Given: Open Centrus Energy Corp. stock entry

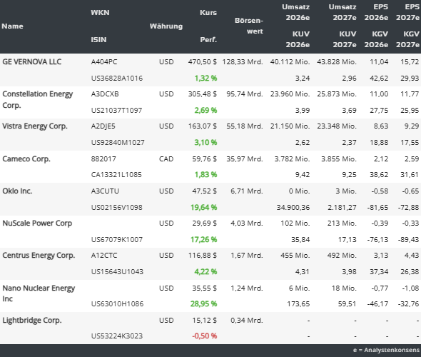Looking at the screenshot, I should click(39, 255).
